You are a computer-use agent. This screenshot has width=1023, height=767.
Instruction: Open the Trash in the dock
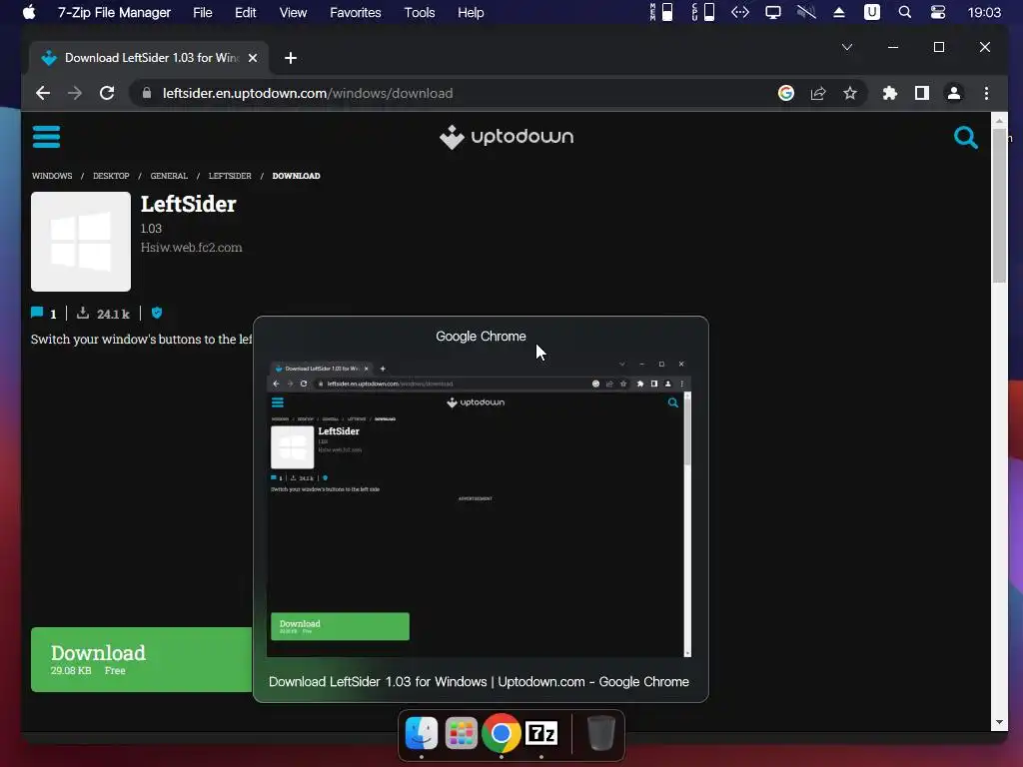click(x=600, y=733)
